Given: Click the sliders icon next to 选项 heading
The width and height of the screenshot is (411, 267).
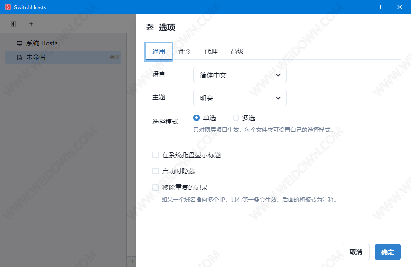Looking at the screenshot, I should (x=150, y=27).
